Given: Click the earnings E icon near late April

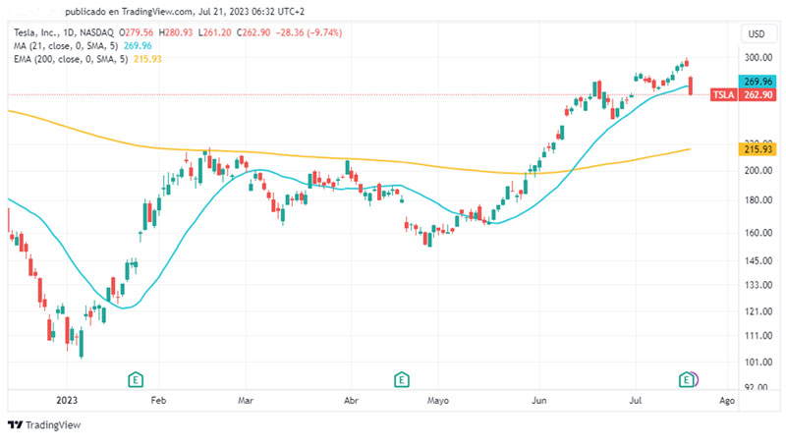Looking at the screenshot, I should click(401, 379).
